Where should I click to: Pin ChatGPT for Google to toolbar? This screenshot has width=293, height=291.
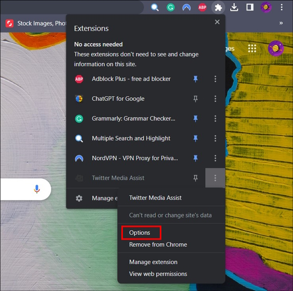click(x=195, y=99)
